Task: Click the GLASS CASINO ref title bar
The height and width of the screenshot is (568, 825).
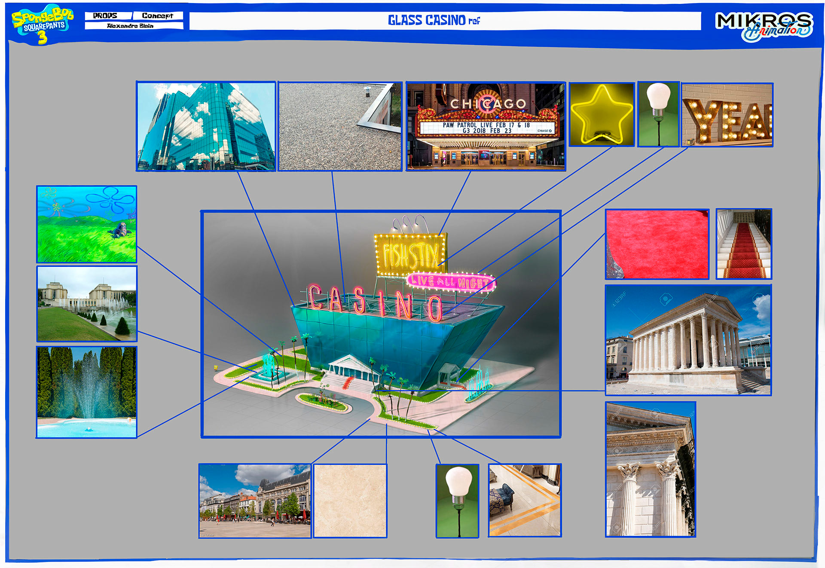Action: point(445,21)
